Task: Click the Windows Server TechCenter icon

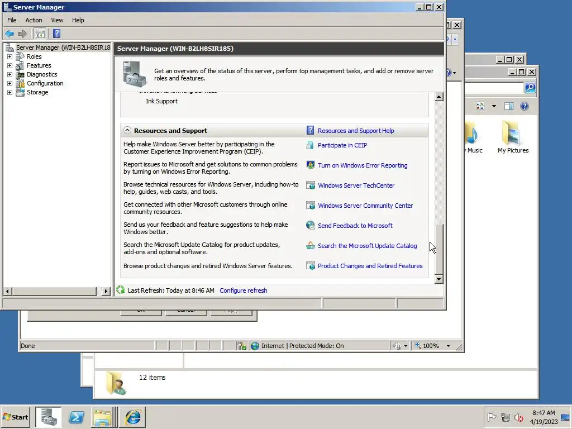Action: pos(310,185)
